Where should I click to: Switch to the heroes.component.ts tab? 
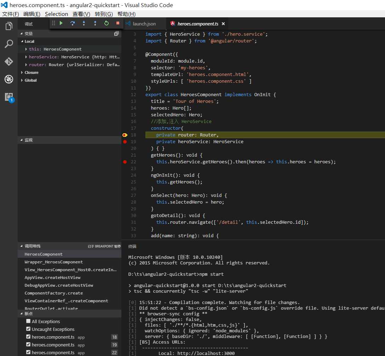click(198, 24)
